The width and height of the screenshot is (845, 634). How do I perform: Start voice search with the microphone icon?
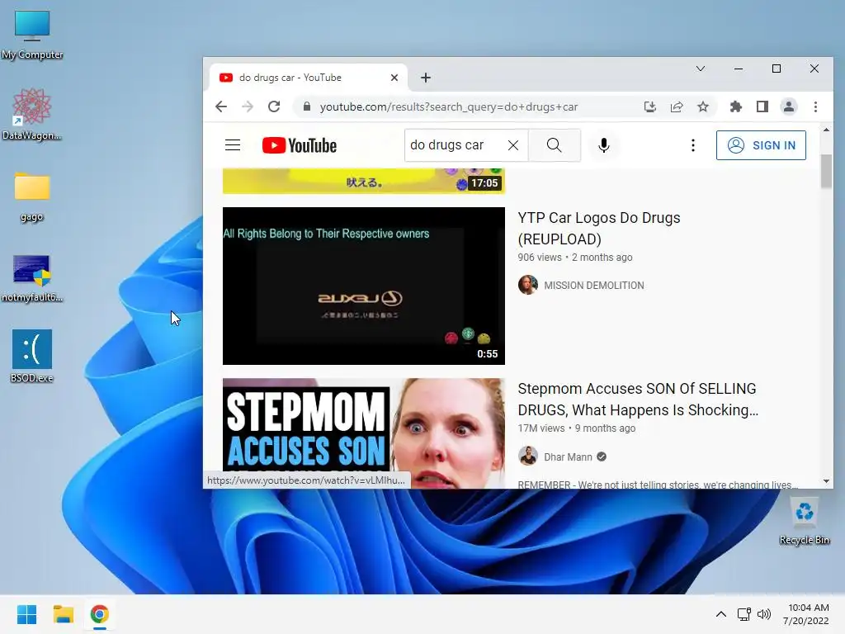click(603, 145)
